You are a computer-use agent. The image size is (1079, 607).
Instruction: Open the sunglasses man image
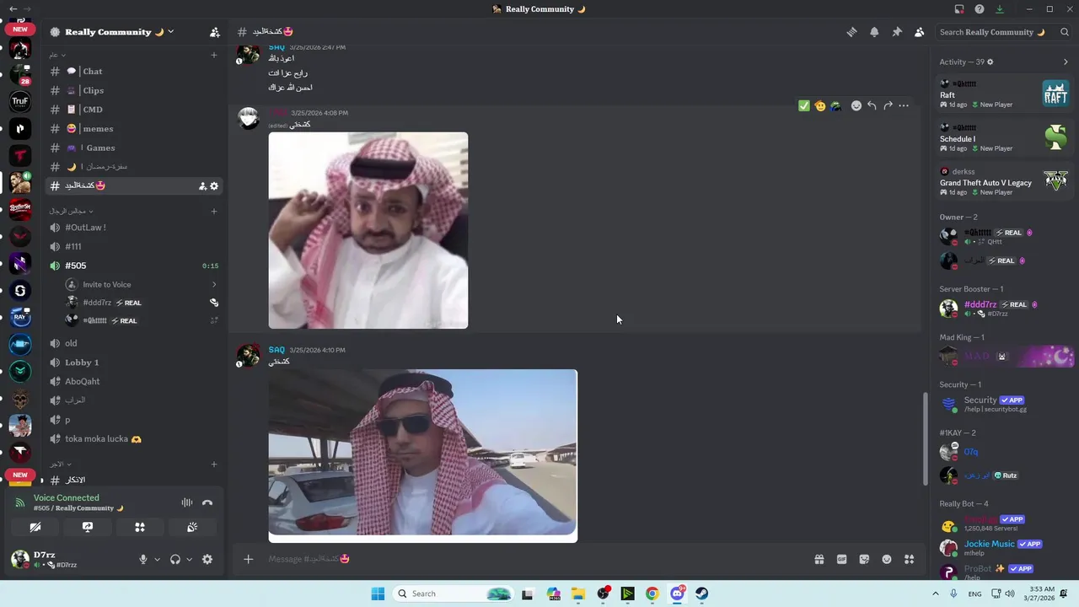pyautogui.click(x=423, y=455)
